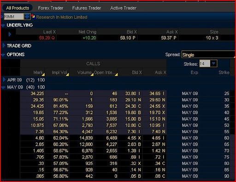Click the yellow corner marker on Impl Vol header
The image size is (236, 182).
point(67,75)
